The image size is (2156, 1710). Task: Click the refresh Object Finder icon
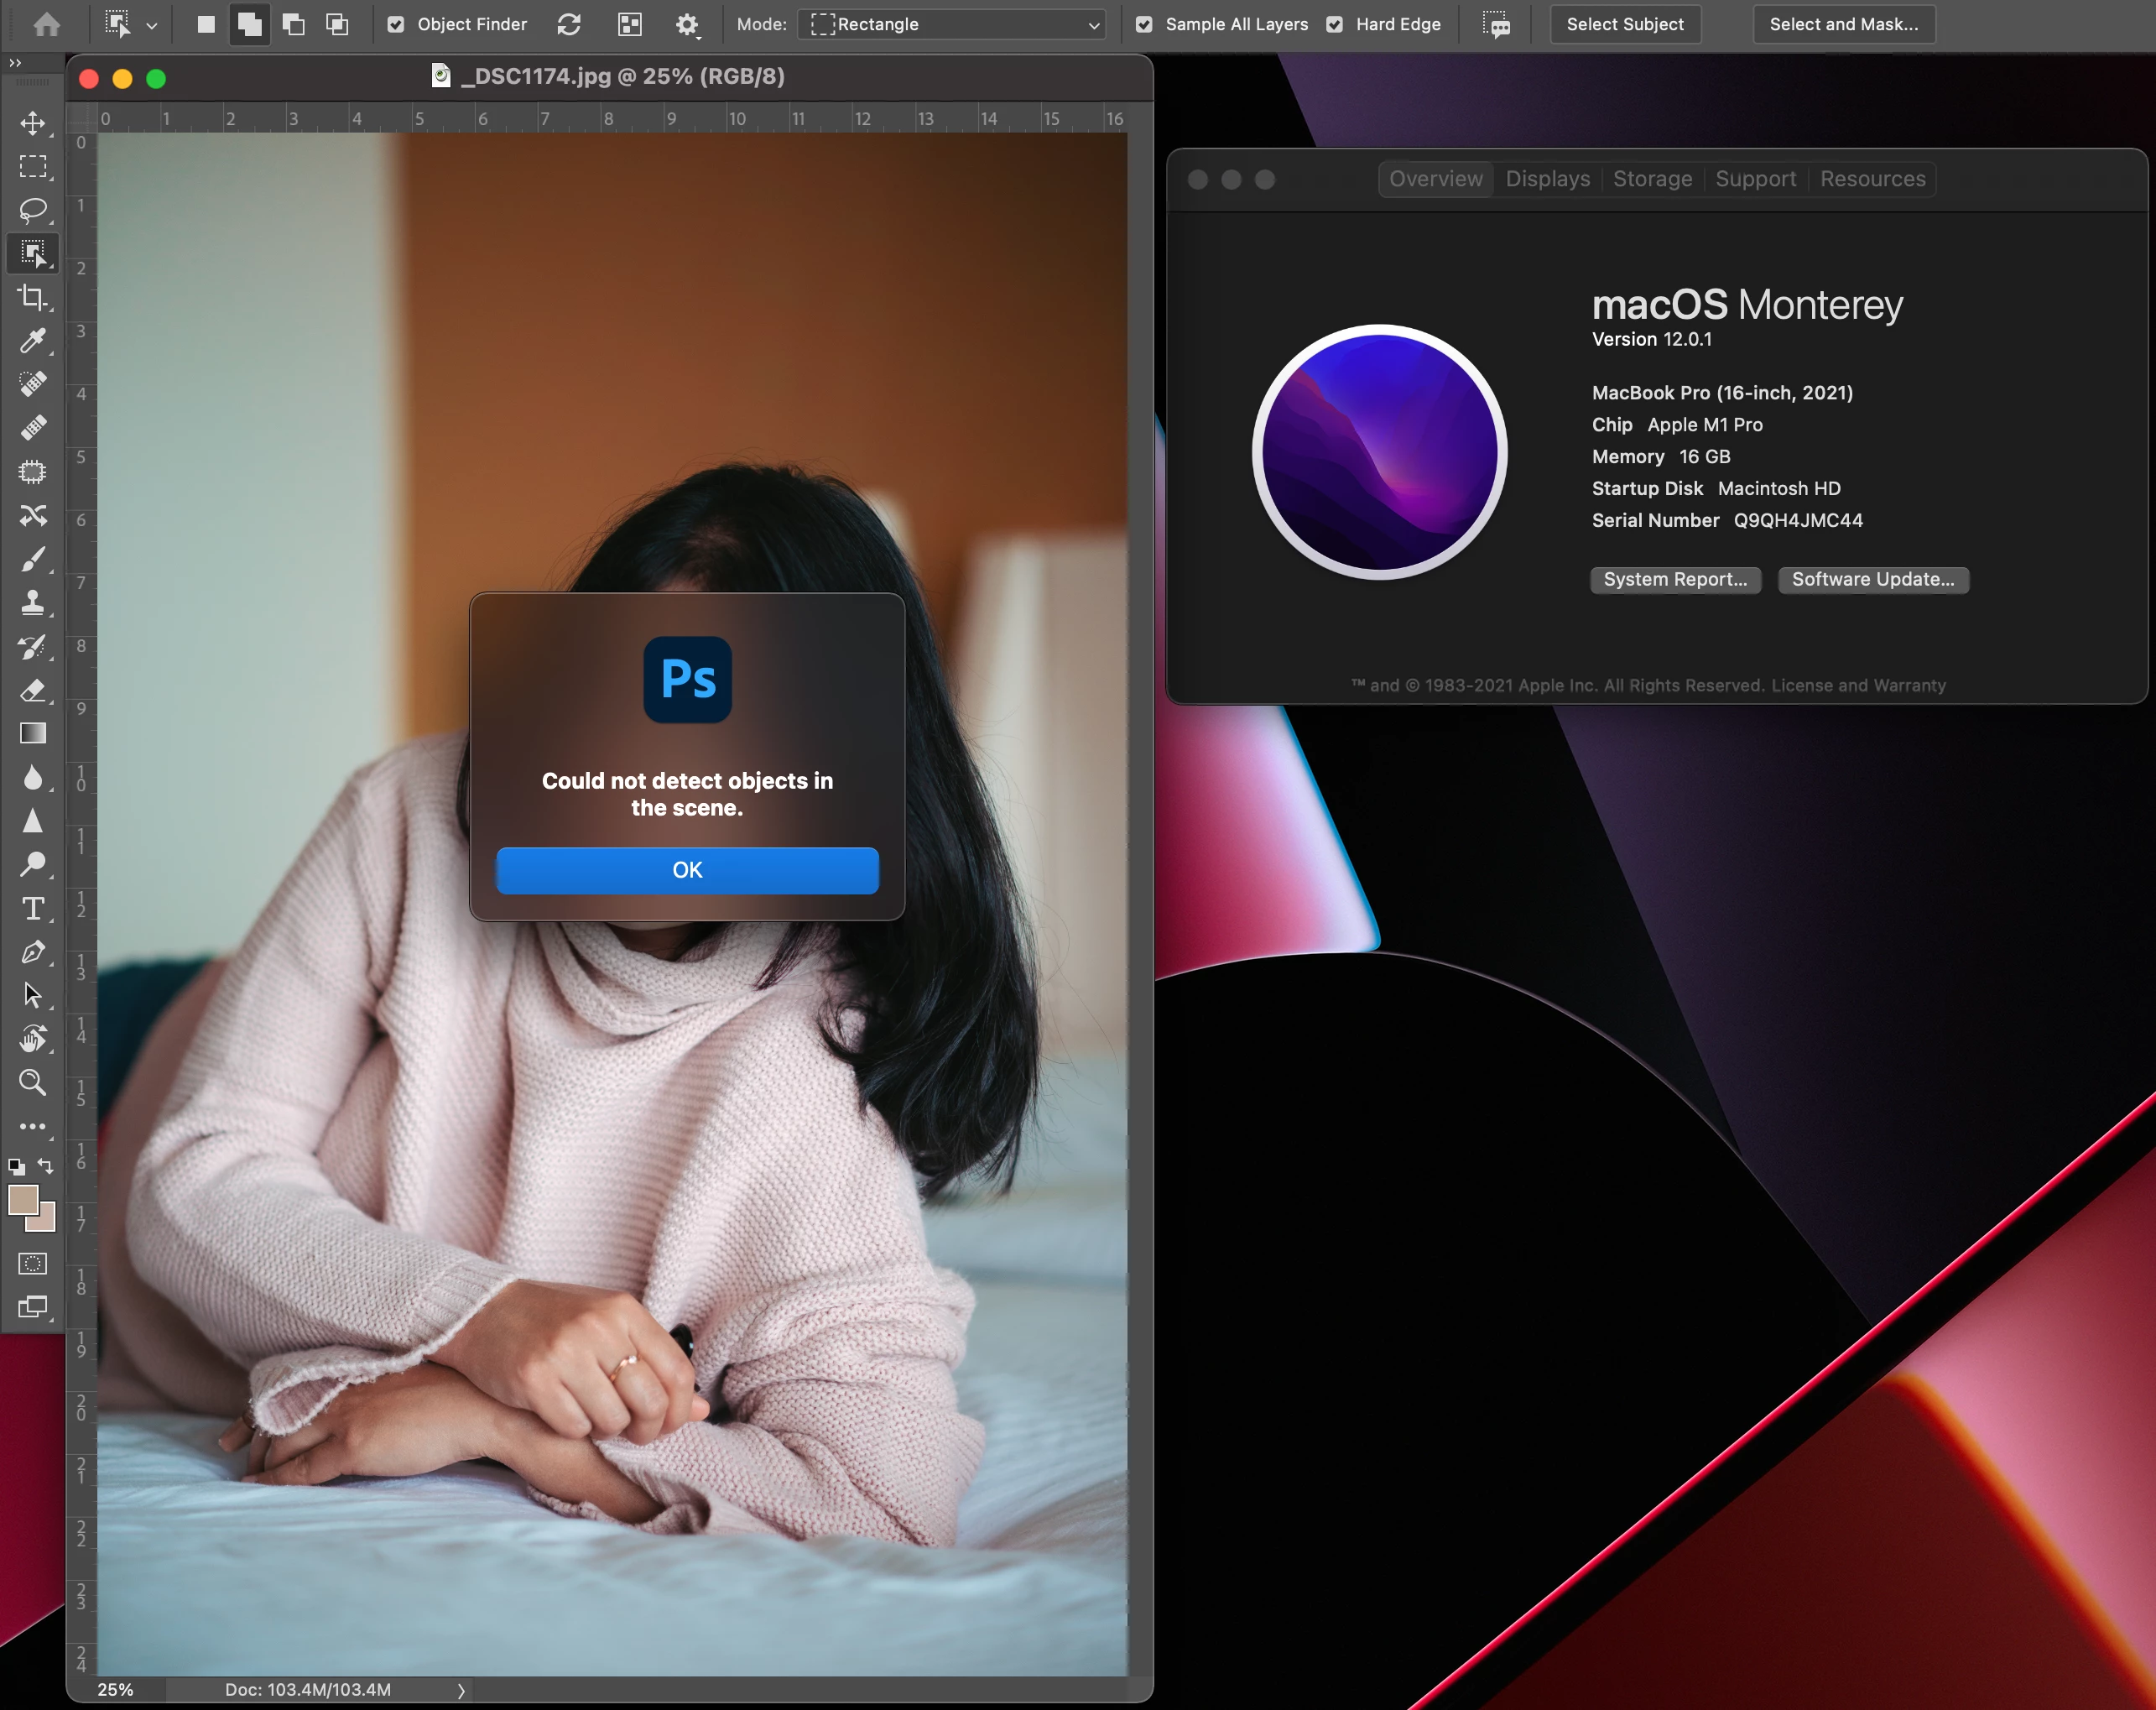tap(569, 24)
